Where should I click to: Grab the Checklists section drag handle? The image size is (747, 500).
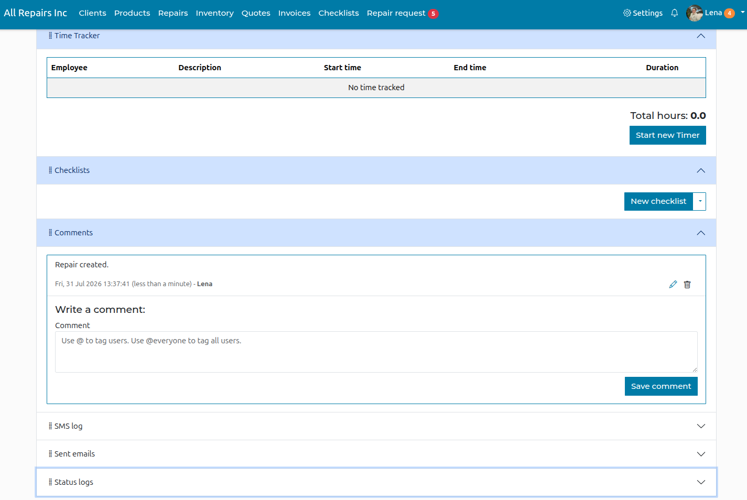coord(50,170)
